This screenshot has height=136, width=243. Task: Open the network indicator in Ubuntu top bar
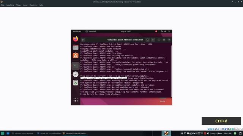click(x=162, y=31)
